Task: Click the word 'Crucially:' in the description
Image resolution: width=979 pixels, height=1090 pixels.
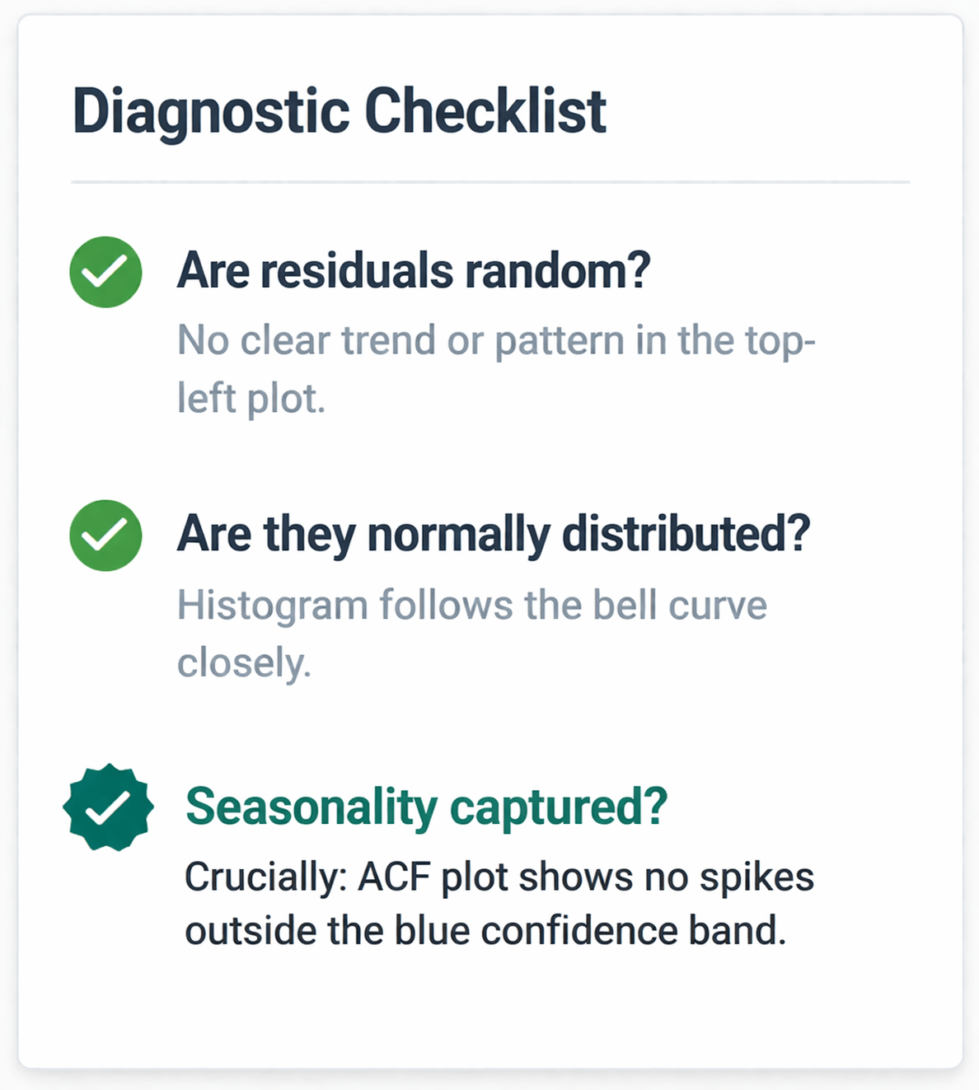Action: tap(265, 877)
